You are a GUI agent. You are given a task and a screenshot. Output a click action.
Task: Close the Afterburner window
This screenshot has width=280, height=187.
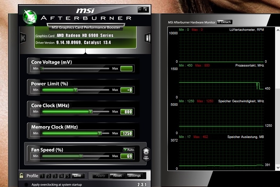146,9
